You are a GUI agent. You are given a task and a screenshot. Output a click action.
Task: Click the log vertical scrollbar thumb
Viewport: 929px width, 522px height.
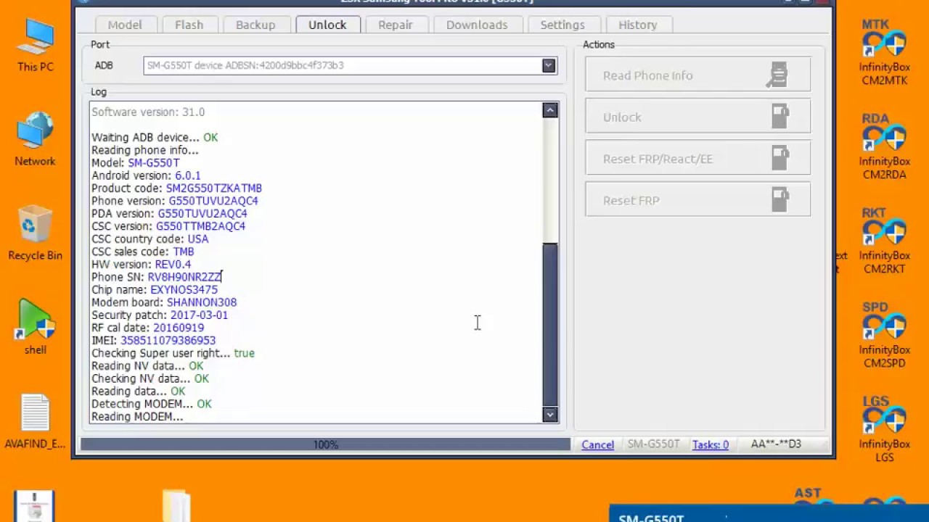550,325
